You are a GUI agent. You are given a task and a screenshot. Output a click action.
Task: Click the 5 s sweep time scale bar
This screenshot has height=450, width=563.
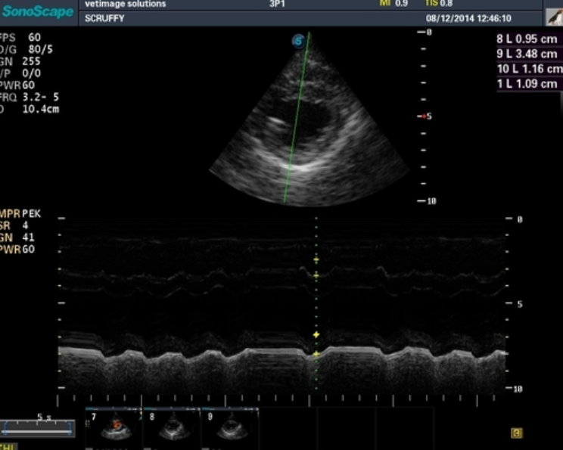[x=38, y=428]
